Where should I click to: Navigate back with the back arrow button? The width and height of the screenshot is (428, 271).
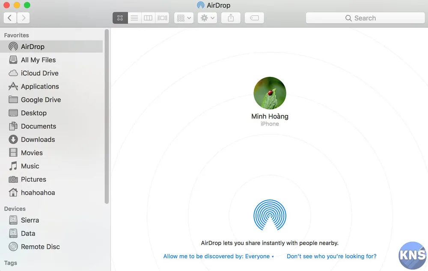tap(9, 18)
